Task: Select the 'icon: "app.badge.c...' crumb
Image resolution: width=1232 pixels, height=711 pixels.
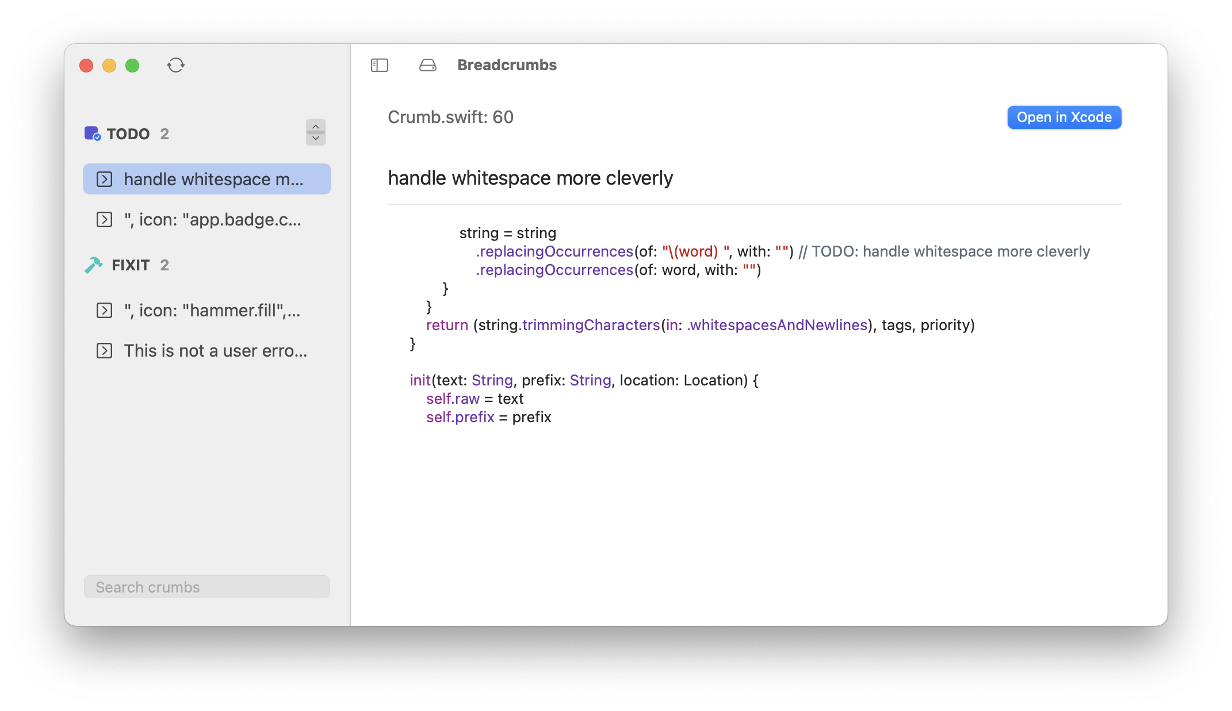Action: tap(212, 220)
